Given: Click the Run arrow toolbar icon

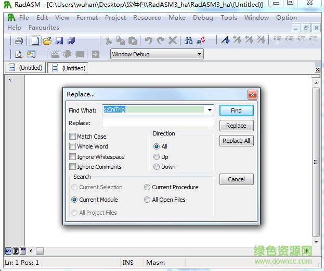Looking at the screenshot, I should point(96,54).
